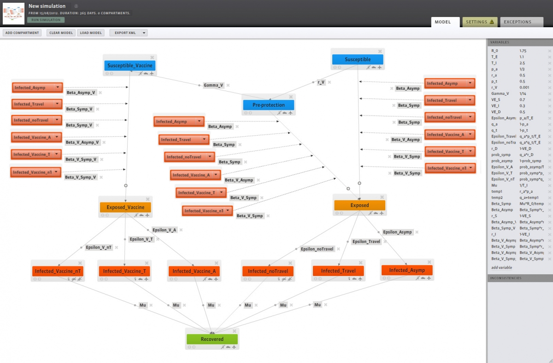
Task: Toggle airplane icon on Recovered compartment
Action: click(233, 347)
